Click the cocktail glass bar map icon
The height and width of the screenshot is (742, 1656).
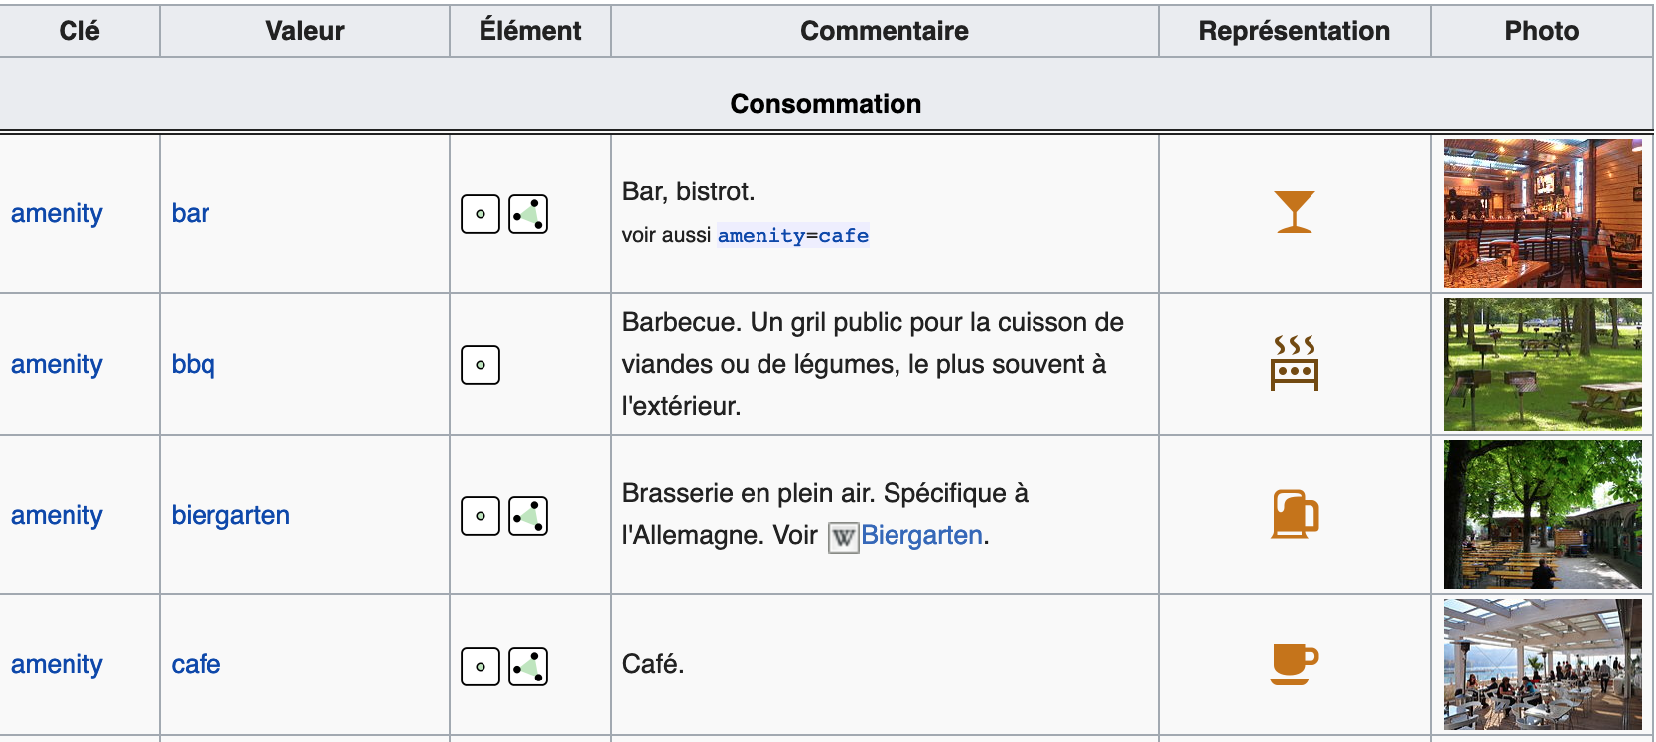[1295, 212]
